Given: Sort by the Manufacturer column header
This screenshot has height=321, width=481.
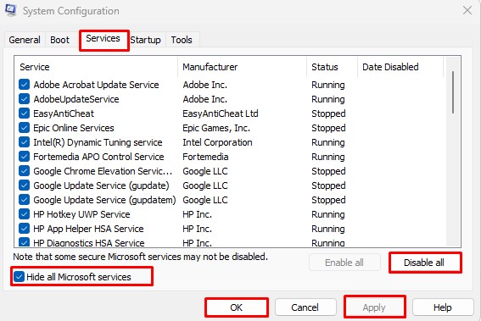Looking at the screenshot, I should coord(242,67).
